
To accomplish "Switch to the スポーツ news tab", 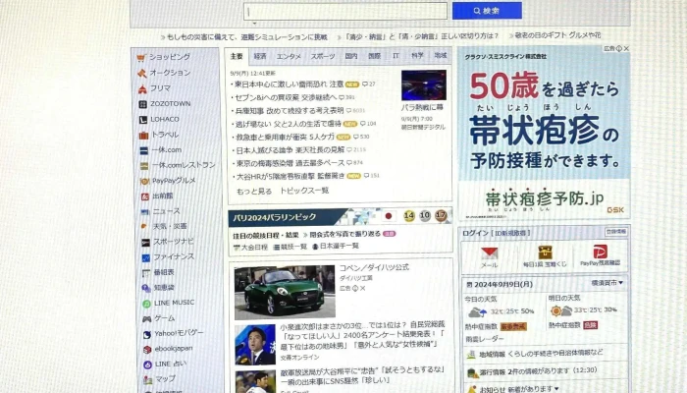I will (323, 56).
